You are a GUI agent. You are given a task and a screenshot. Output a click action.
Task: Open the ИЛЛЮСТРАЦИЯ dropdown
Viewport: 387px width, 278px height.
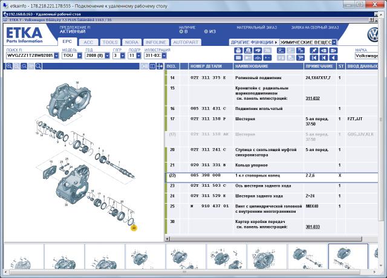[164, 56]
